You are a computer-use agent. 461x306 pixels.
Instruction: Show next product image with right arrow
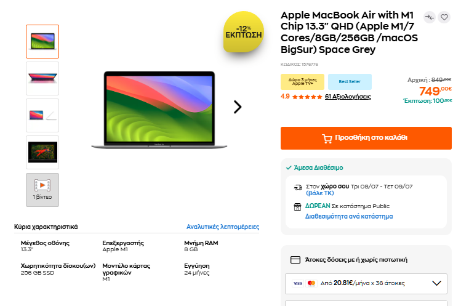238,107
